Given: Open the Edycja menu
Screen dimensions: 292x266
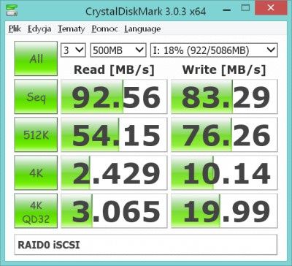Looking at the screenshot, I should [x=39, y=28].
